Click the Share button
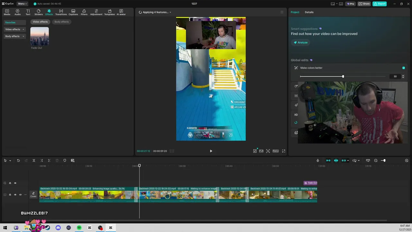 click(364, 4)
